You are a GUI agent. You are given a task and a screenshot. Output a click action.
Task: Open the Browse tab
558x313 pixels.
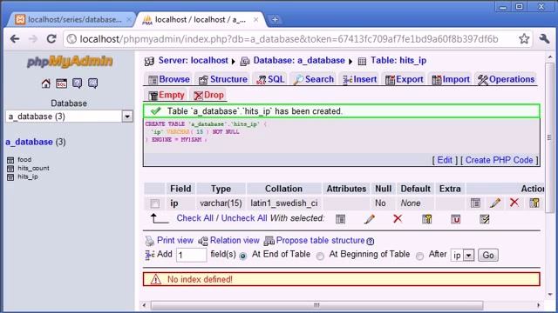coord(168,79)
